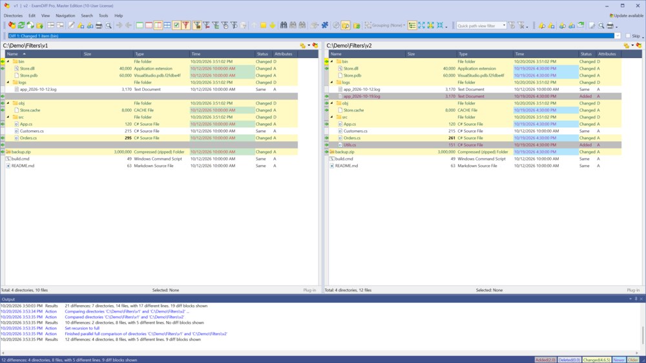
Task: Toggle the tree view list icon
Action: tap(412, 26)
